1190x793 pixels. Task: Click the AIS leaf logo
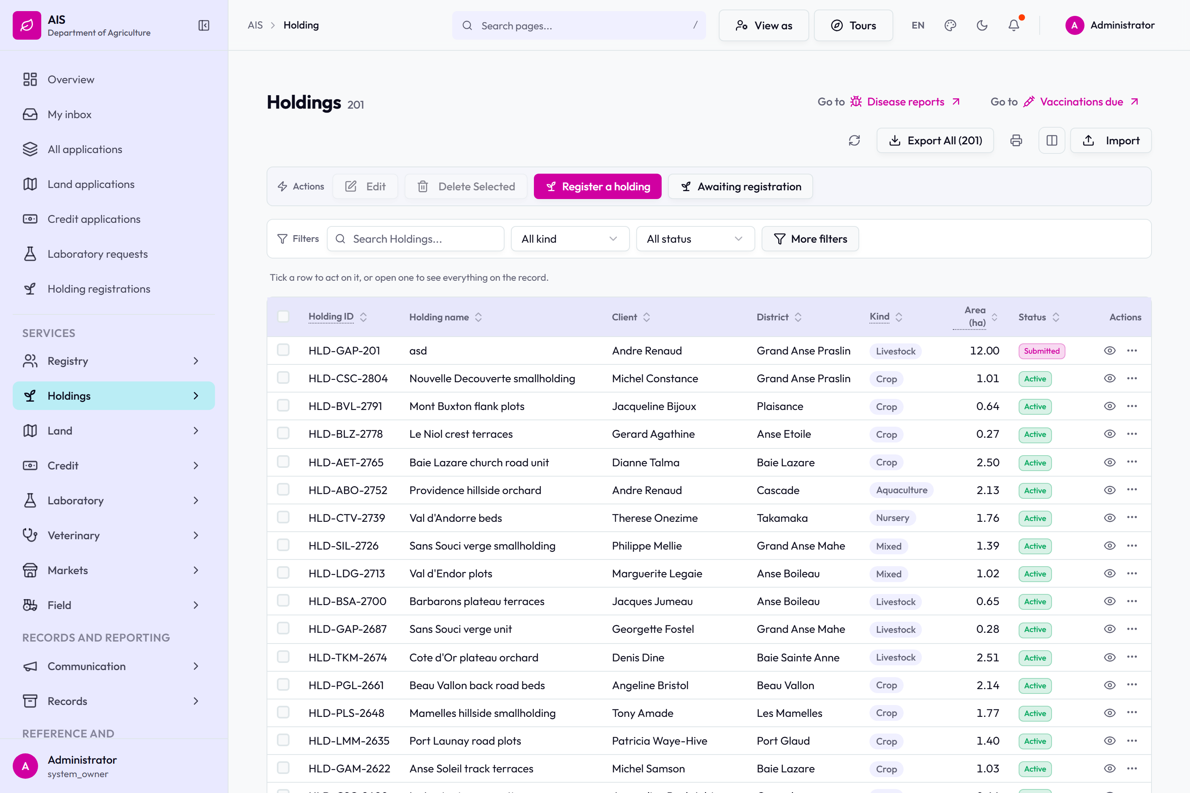coord(27,25)
